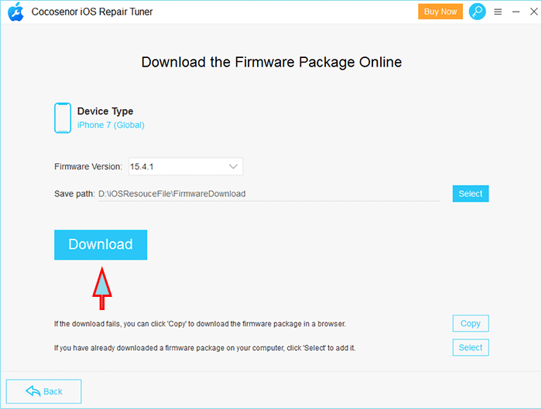This screenshot has height=409, width=542.
Task: Click Copy to get firmware link
Action: pos(471,323)
